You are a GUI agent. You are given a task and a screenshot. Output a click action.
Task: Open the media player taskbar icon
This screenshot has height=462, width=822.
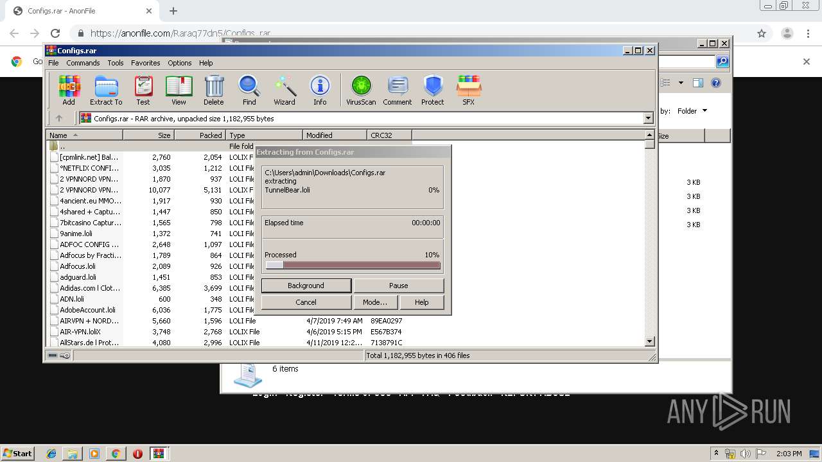[x=94, y=454]
